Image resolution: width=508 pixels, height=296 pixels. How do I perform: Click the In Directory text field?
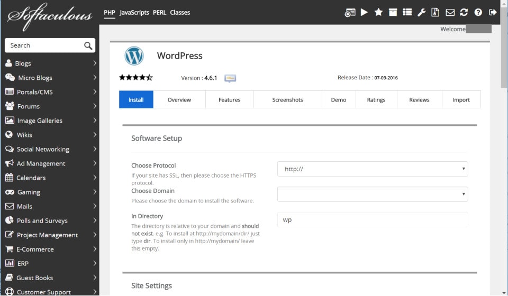click(x=373, y=220)
